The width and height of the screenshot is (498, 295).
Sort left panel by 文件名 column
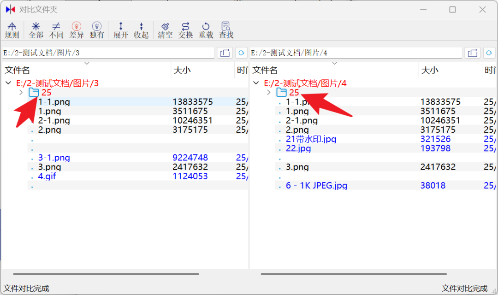[x=18, y=70]
